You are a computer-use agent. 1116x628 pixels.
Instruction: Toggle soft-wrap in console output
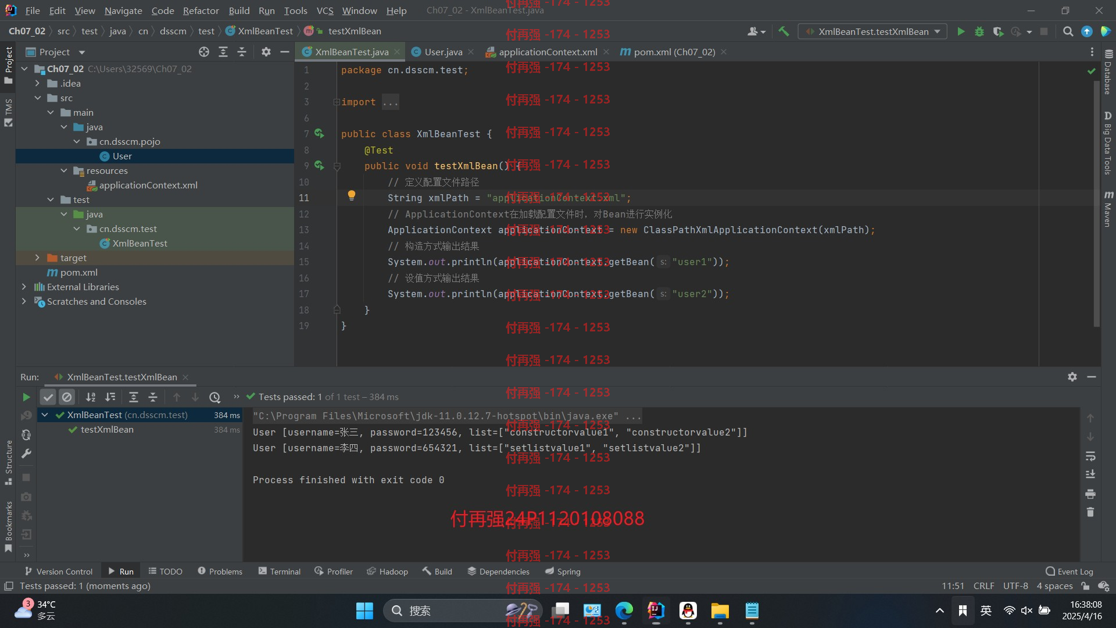1090,456
